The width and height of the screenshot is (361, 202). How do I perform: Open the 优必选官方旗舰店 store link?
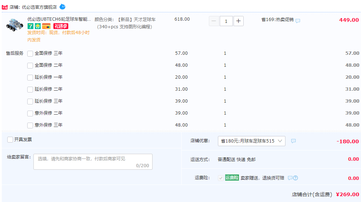coord(39,7)
